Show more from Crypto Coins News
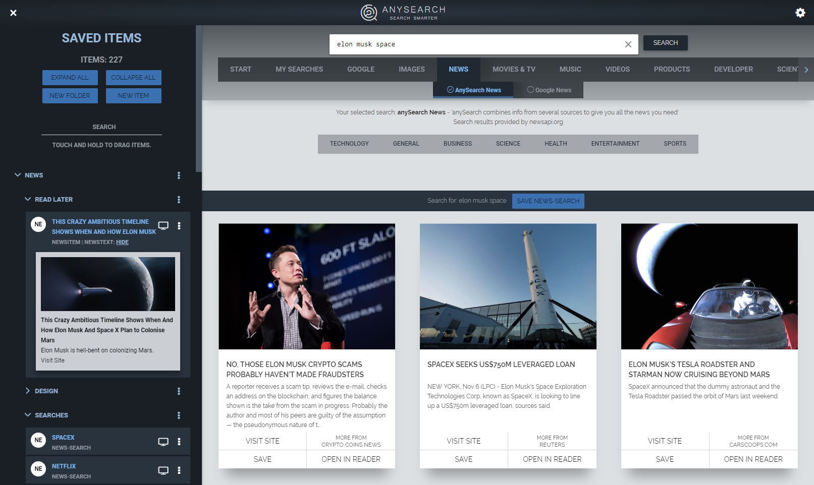 pos(351,441)
